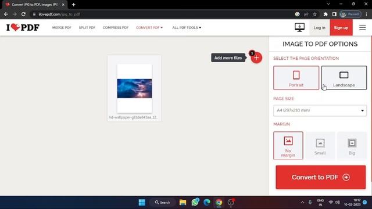
Task: Select the uploaded wallpaper image thumbnail
Action: tap(134, 88)
